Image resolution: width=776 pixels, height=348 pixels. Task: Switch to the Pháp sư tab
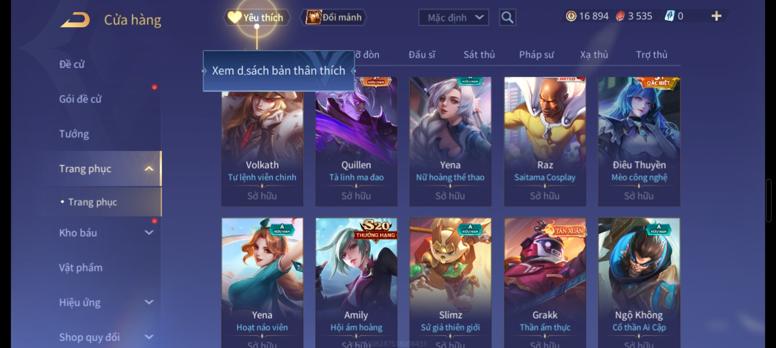(x=536, y=55)
